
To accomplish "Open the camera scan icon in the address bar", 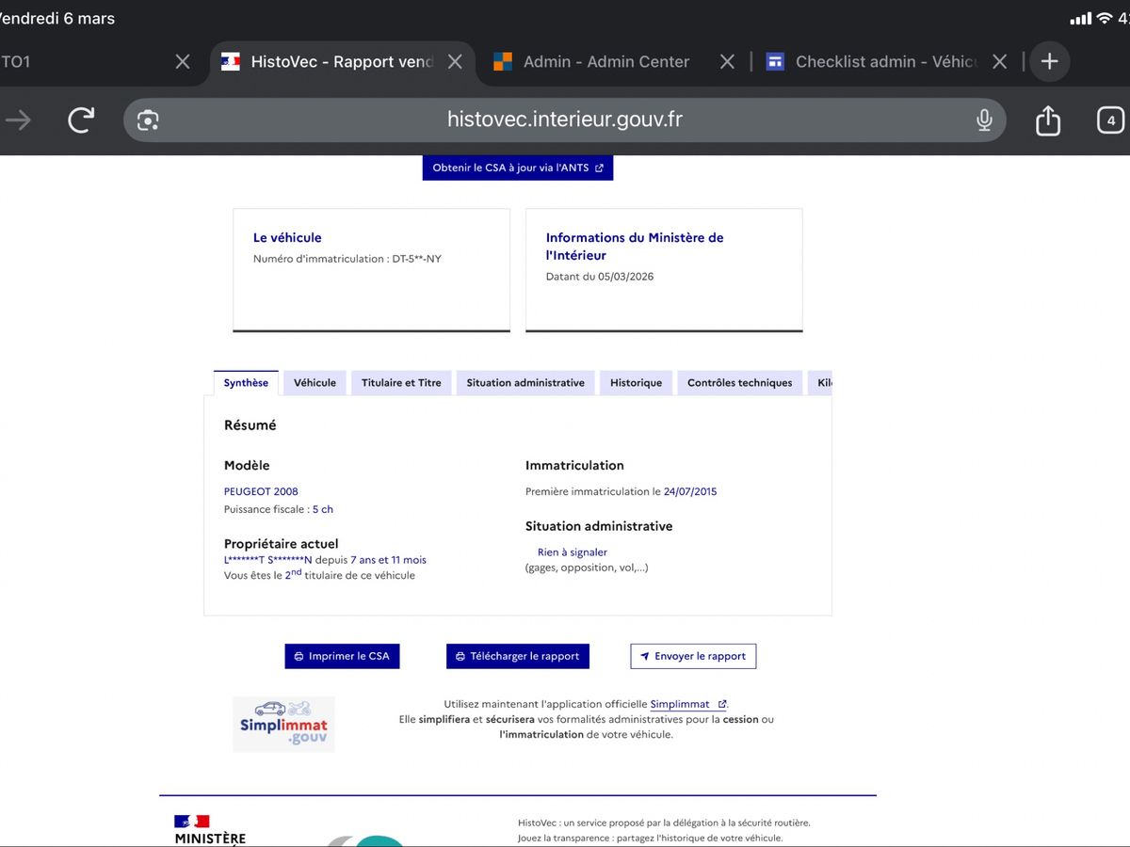I will 148,120.
